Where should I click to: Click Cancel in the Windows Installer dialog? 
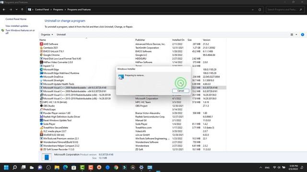point(180,91)
